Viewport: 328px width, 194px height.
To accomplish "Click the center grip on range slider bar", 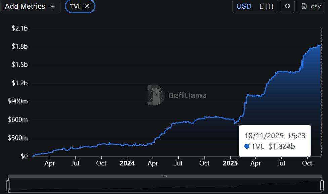I will pos(165,176).
